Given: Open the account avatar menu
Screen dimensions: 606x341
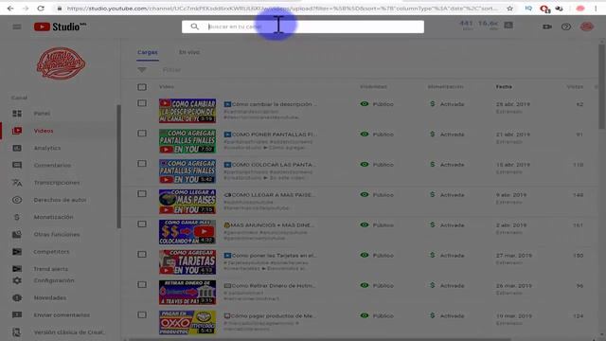Looking at the screenshot, I should (x=587, y=27).
